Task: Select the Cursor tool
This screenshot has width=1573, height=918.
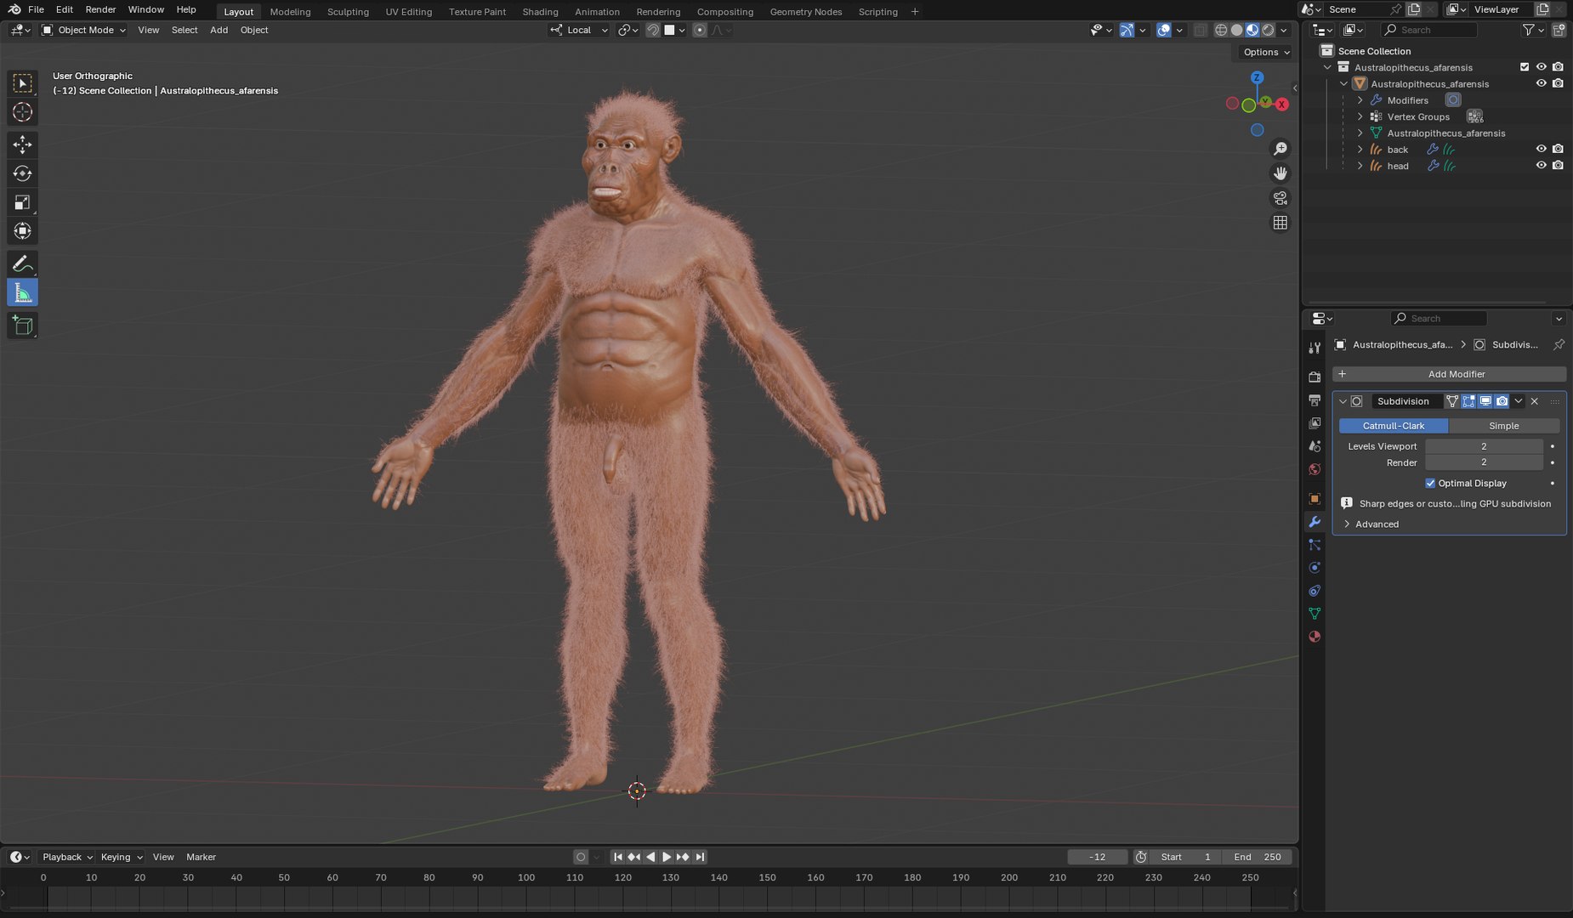Action: [x=23, y=112]
